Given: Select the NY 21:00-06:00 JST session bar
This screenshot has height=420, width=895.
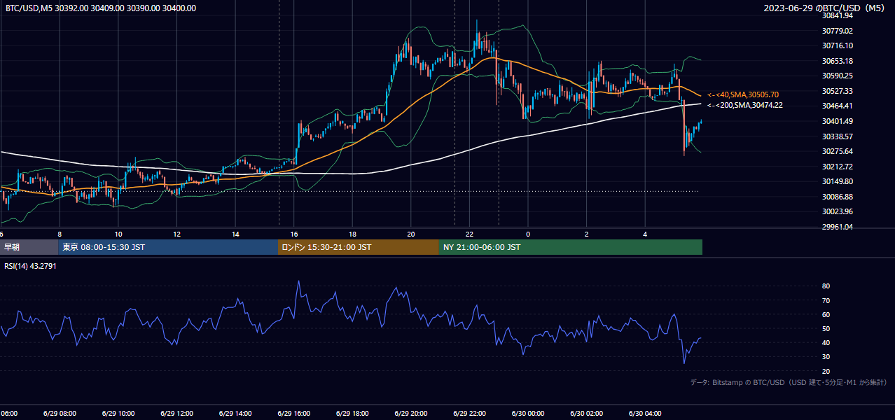Looking at the screenshot, I should coord(571,247).
